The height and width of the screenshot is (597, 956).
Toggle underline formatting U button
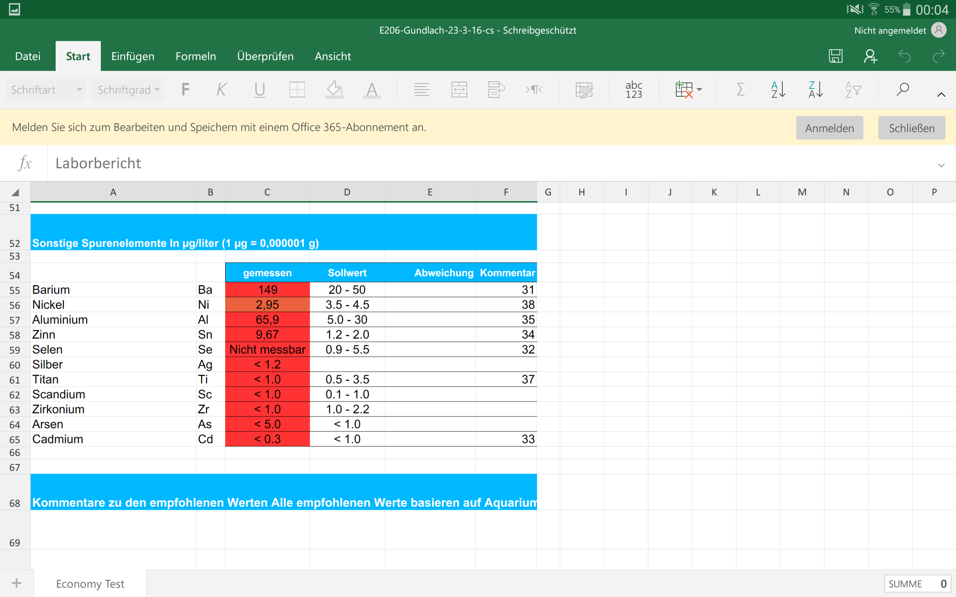(260, 90)
